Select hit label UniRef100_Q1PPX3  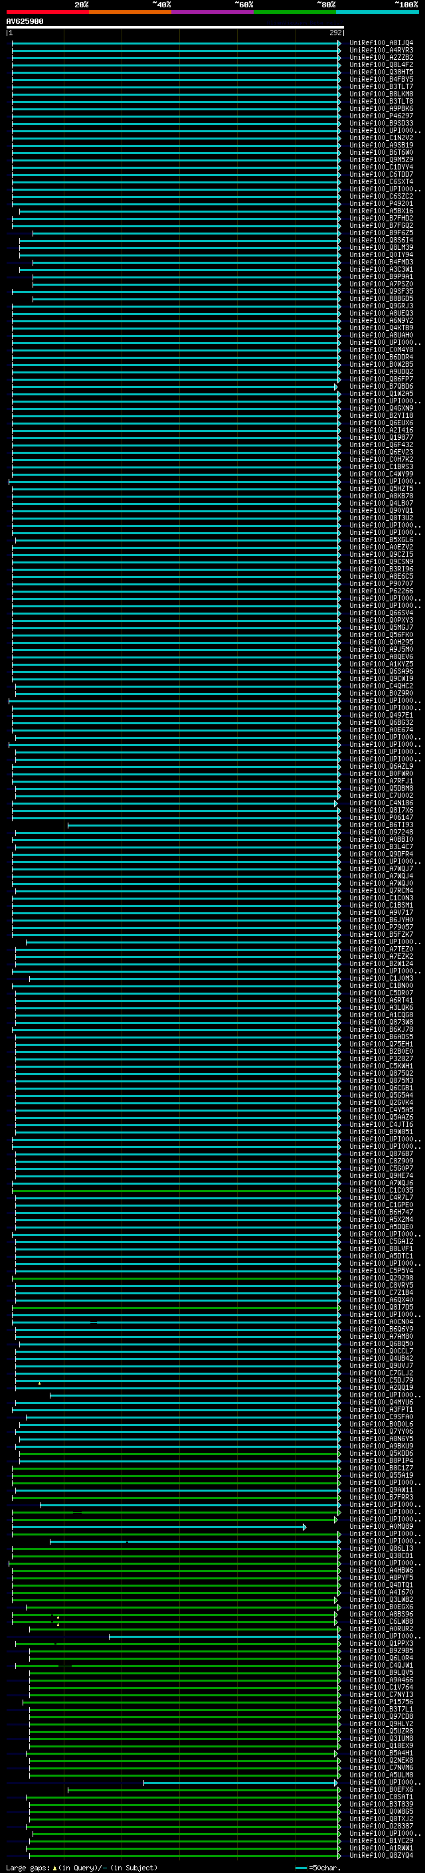tap(381, 1643)
